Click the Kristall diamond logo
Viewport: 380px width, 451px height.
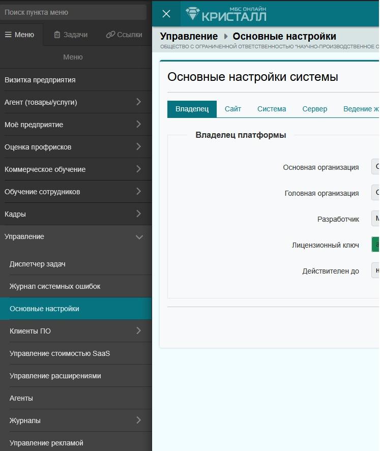tap(193, 14)
